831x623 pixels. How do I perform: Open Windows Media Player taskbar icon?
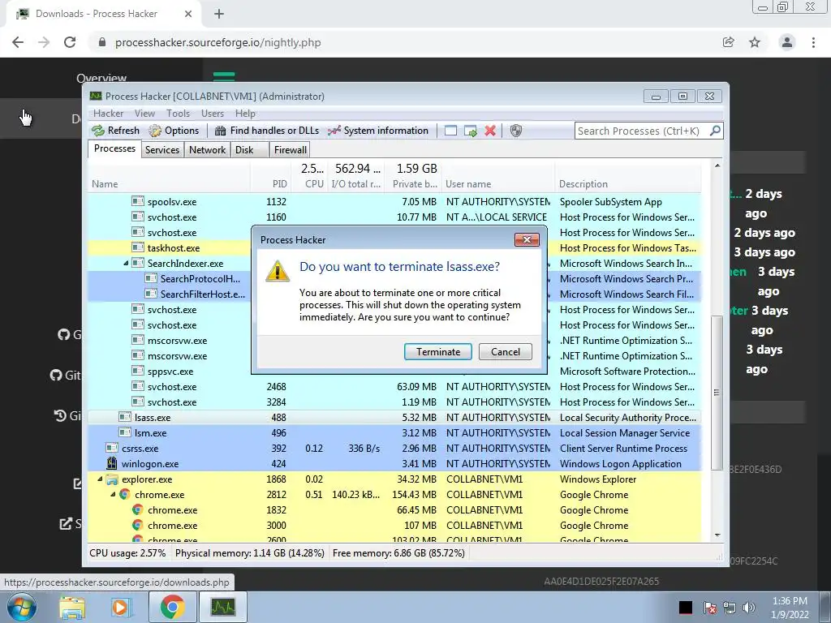click(x=121, y=607)
